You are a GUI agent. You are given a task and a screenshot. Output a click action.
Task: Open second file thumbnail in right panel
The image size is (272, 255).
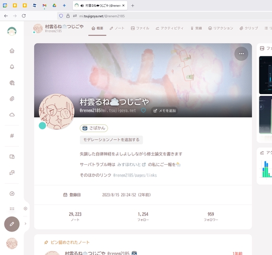pyautogui.click(x=265, y=115)
